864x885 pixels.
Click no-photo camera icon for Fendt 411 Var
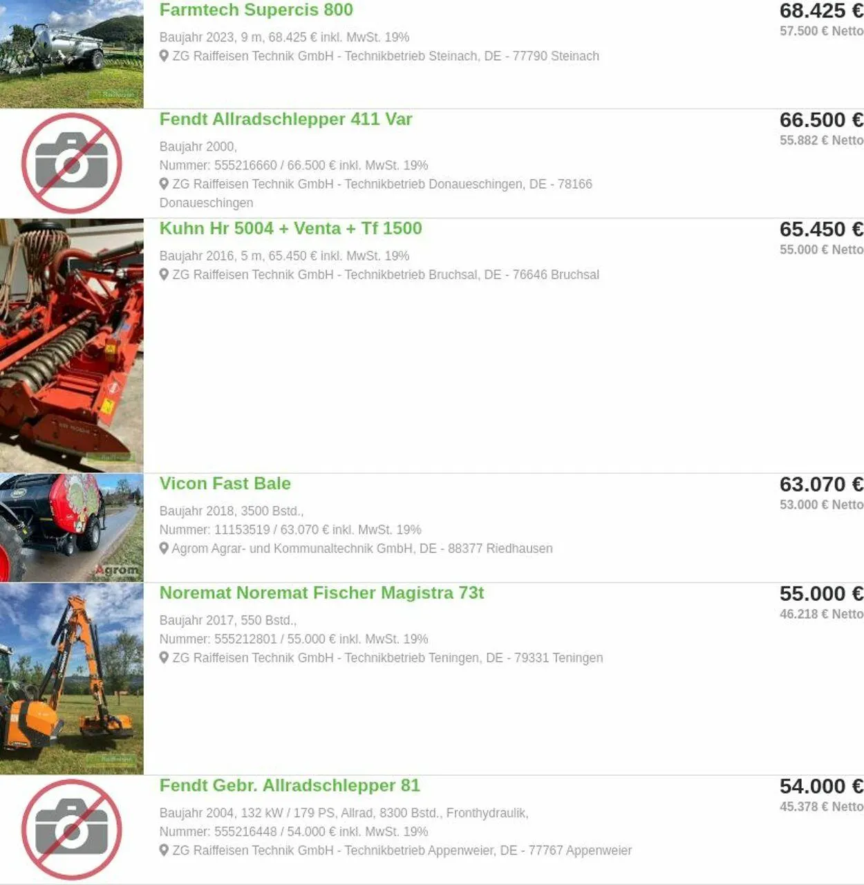pyautogui.click(x=72, y=163)
